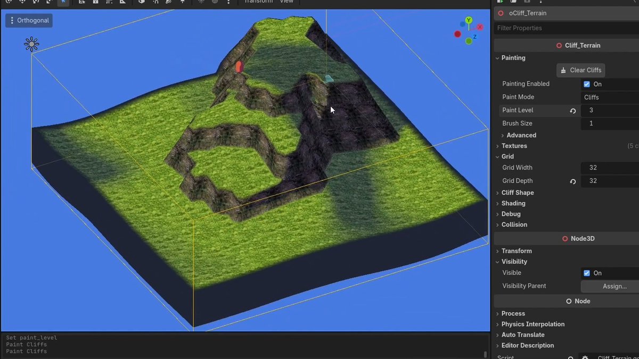This screenshot has width=639, height=359.
Task: Click the Grid Width value field
Action: [x=610, y=168]
